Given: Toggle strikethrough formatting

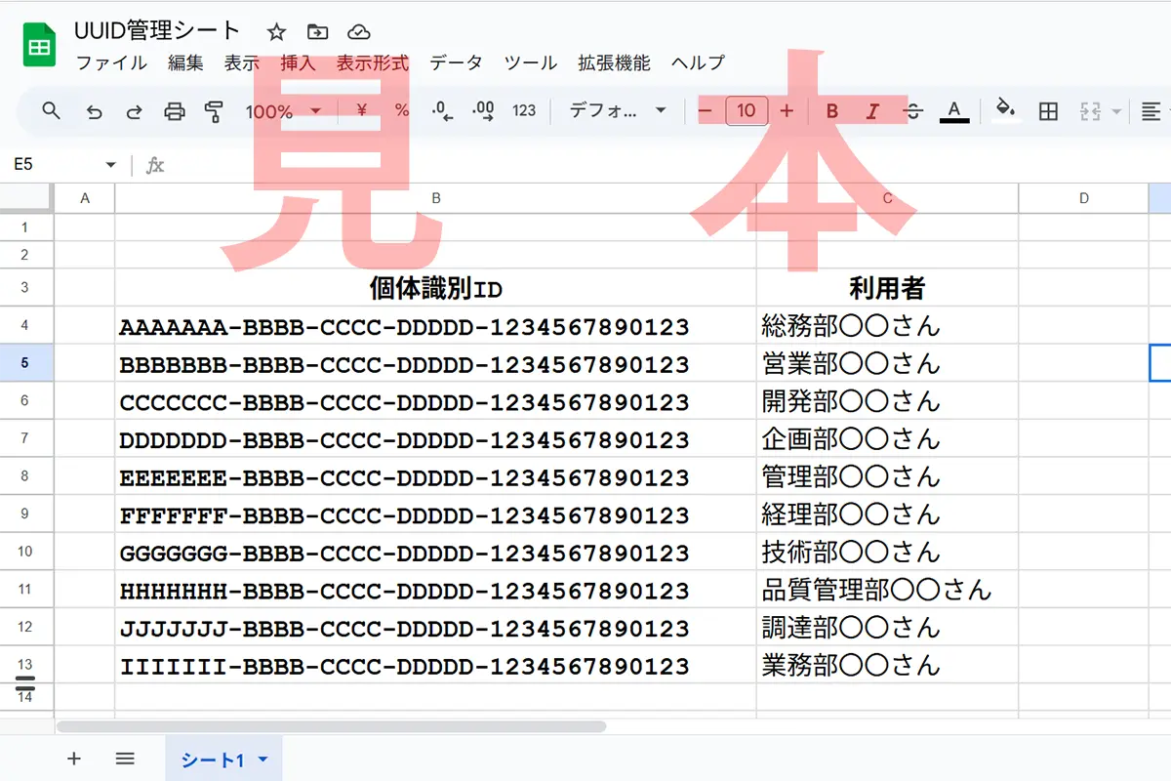Looking at the screenshot, I should 913,111.
